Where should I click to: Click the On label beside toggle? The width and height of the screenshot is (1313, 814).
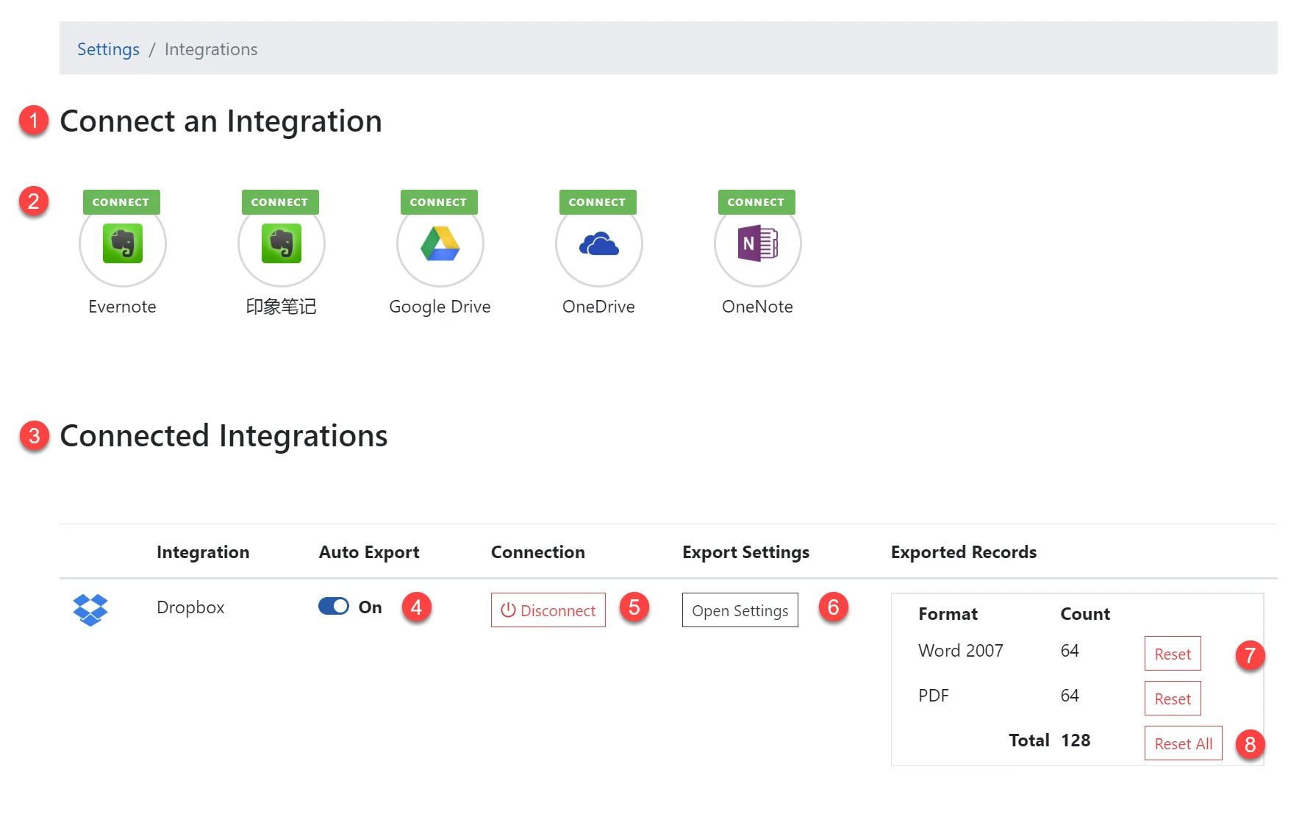(371, 607)
